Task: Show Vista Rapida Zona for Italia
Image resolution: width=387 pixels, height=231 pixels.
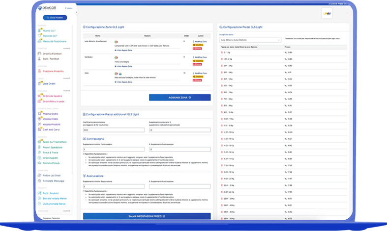Action: (x=123, y=82)
